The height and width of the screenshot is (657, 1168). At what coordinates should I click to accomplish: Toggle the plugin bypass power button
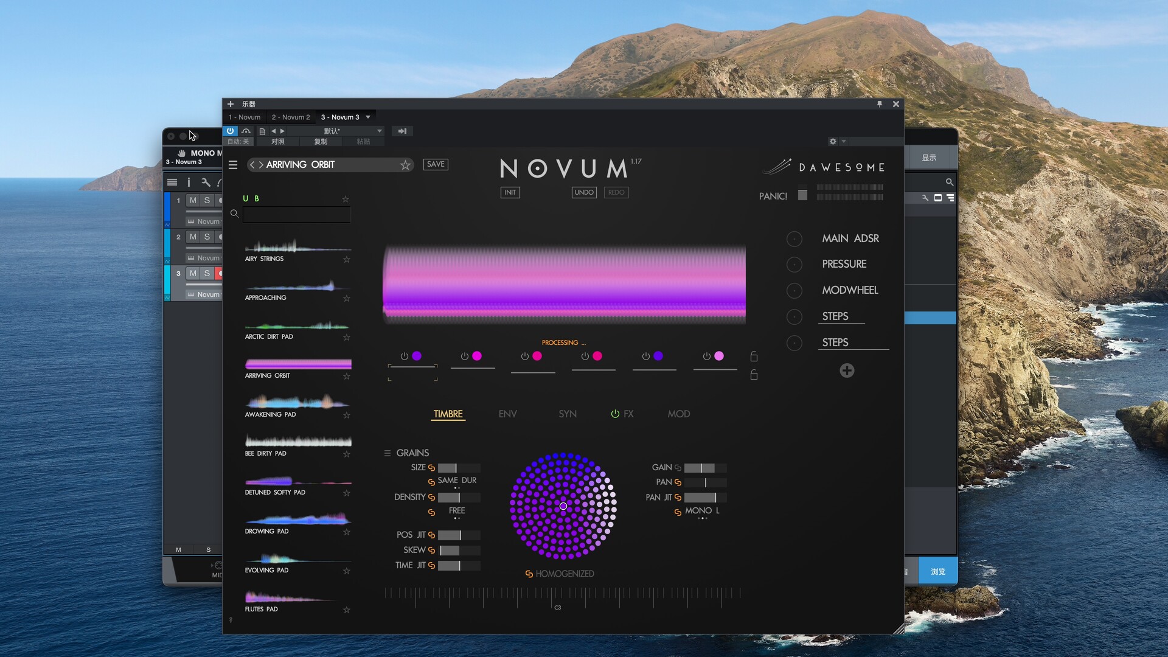(230, 131)
